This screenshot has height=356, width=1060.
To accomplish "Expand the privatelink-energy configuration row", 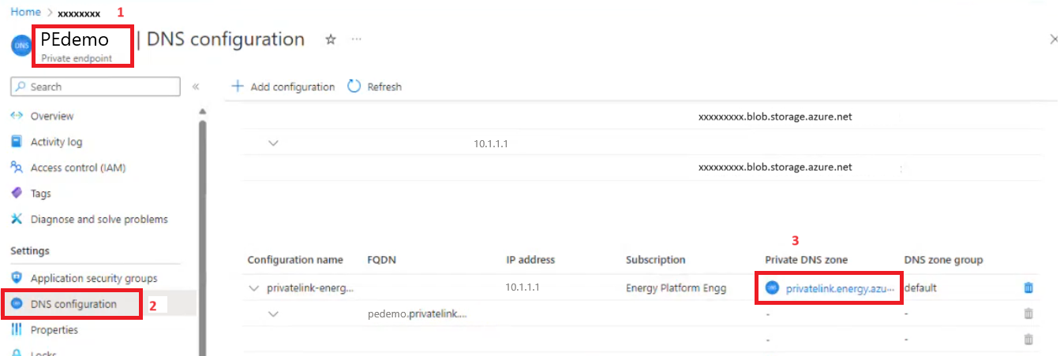I will click(253, 288).
